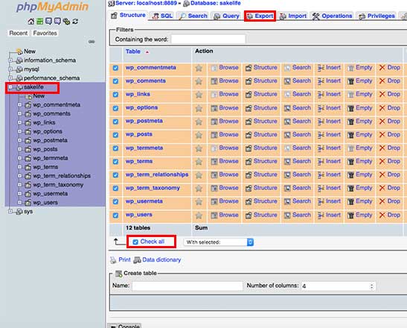Switch to the Search tab
Screen dimensions: 407x328
coord(193,16)
